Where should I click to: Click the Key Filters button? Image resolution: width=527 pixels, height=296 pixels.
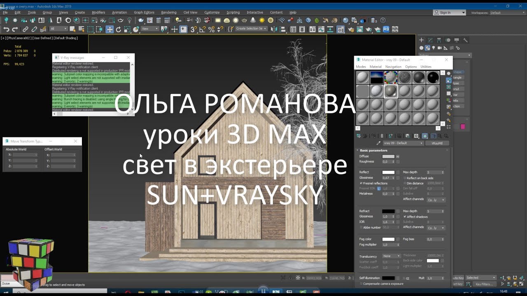(484, 284)
